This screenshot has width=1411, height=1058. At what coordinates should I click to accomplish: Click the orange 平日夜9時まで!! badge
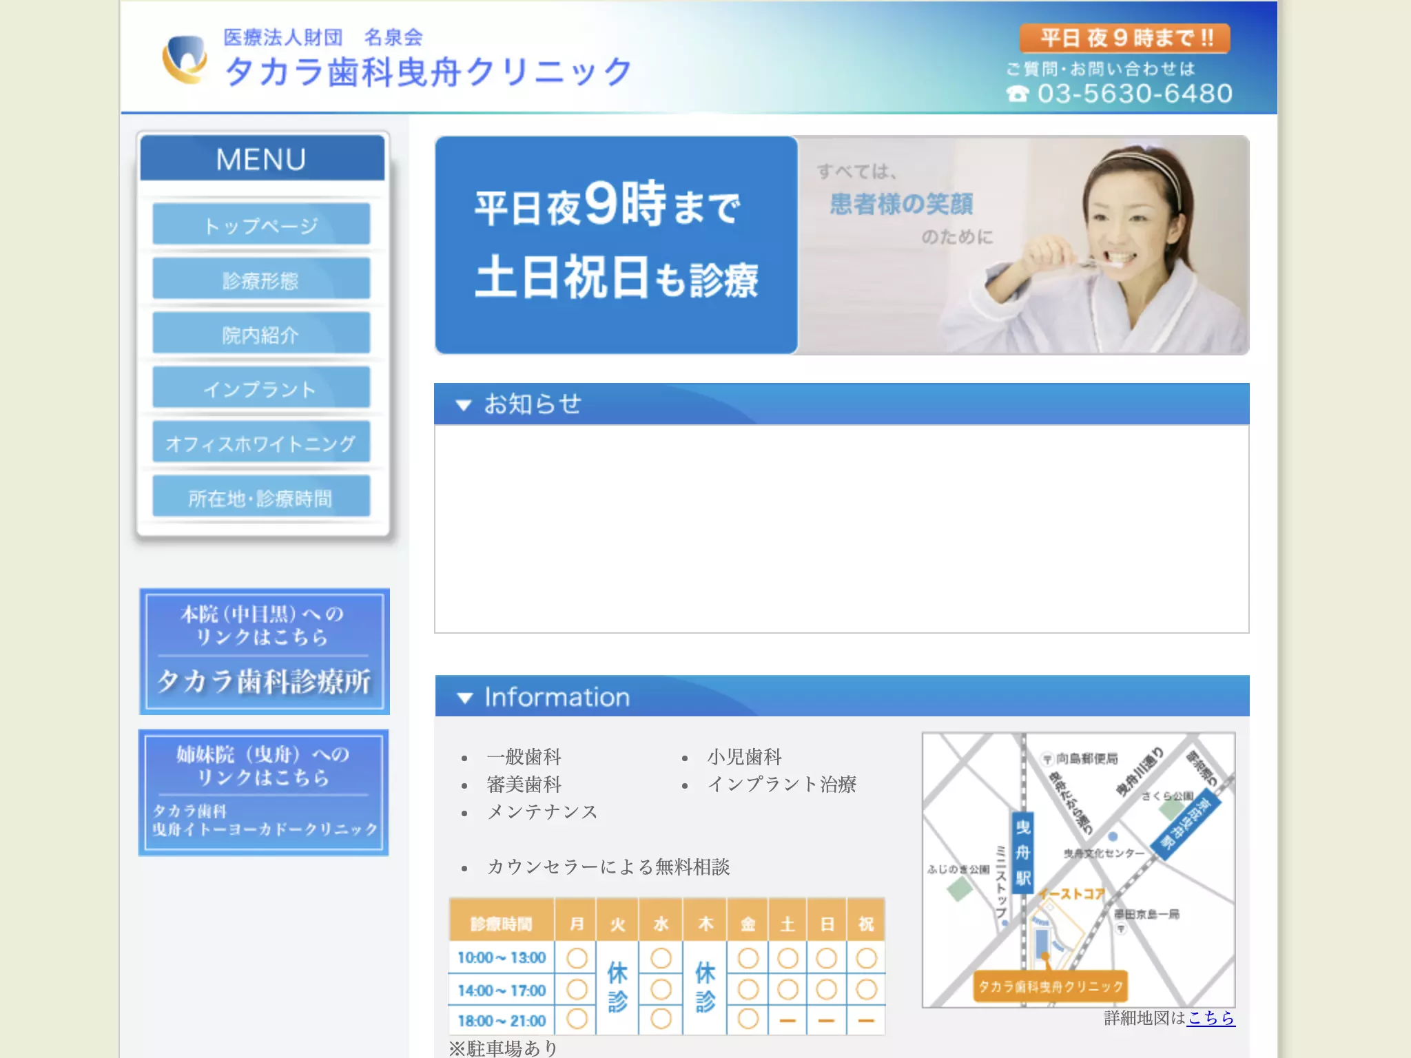click(x=1124, y=38)
